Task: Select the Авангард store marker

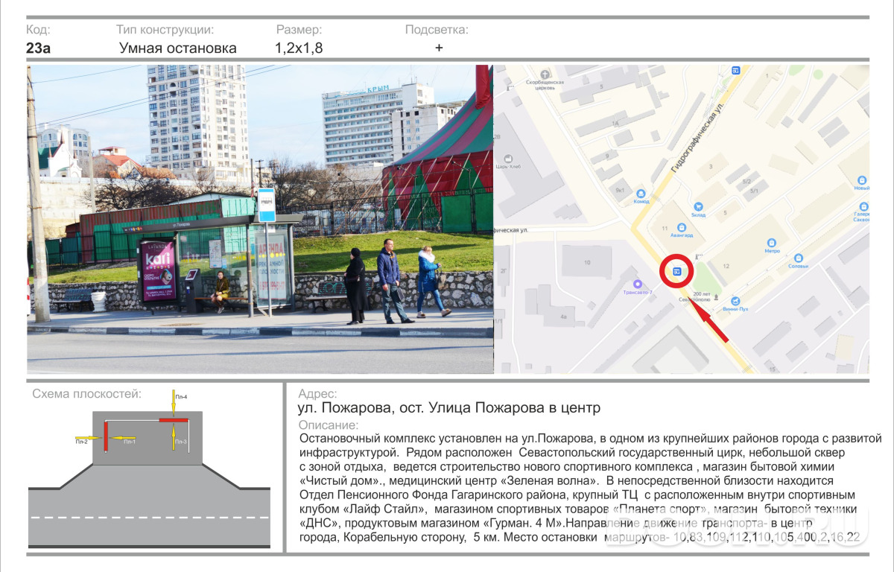Action: [x=682, y=227]
